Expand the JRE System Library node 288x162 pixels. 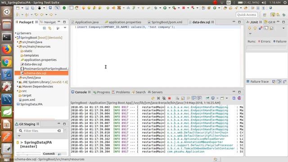(x=18, y=82)
